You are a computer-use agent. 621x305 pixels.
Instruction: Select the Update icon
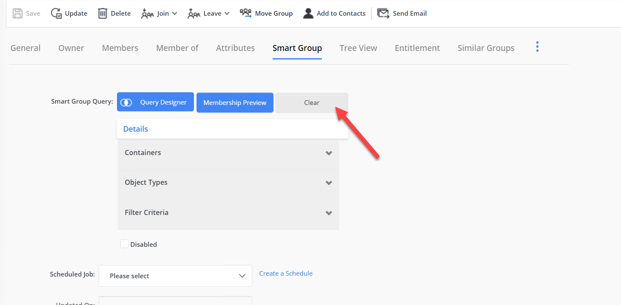56,13
